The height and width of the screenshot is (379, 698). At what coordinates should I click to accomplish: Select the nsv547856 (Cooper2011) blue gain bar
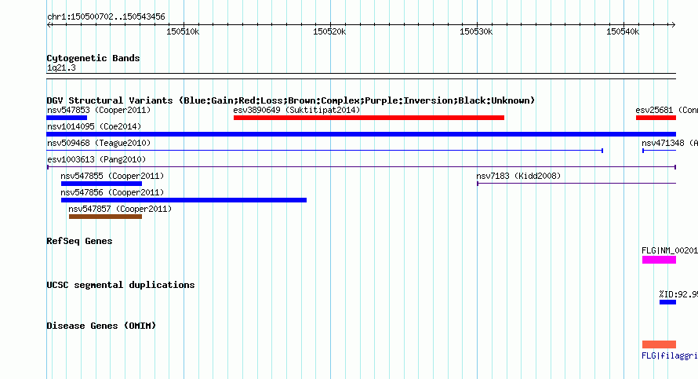(184, 200)
